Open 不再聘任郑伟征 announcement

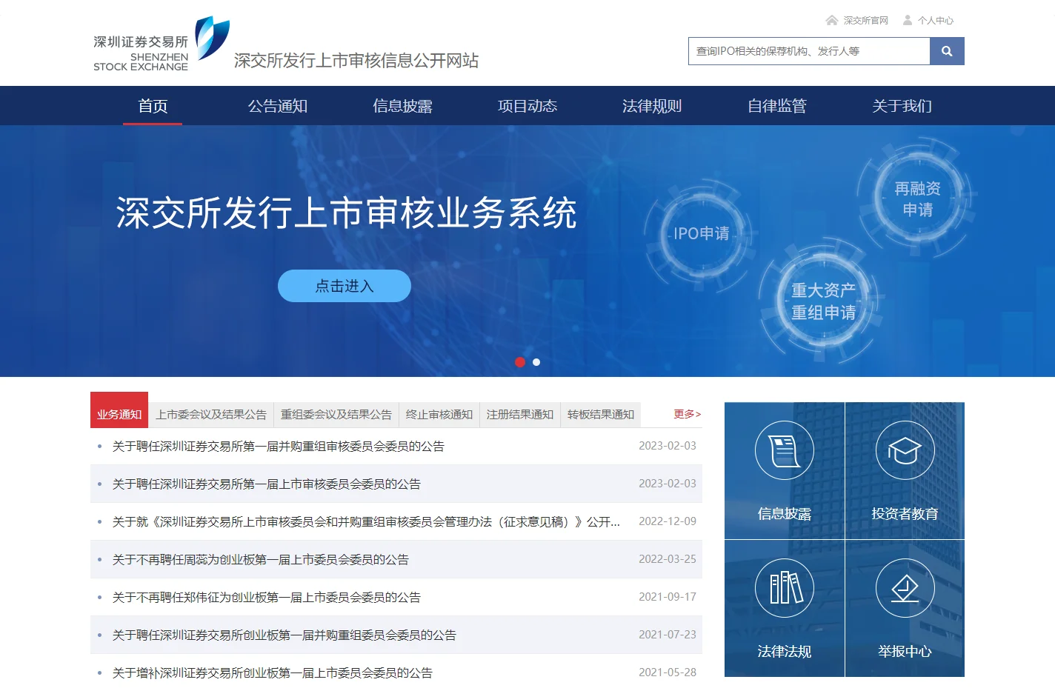pyautogui.click(x=267, y=598)
